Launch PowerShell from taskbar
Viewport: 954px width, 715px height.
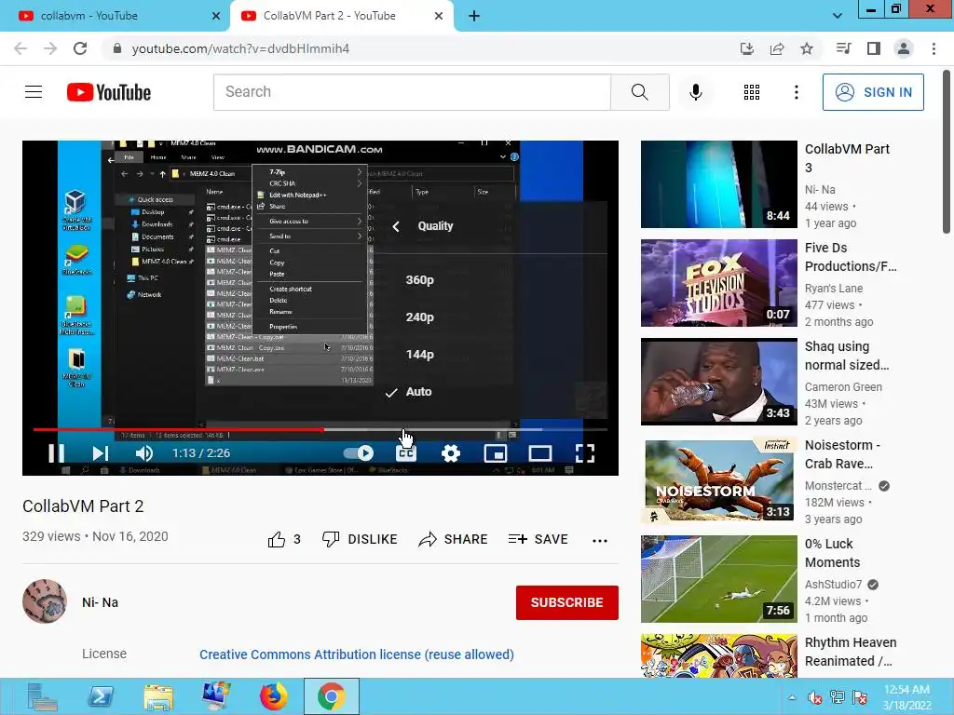[x=101, y=696]
